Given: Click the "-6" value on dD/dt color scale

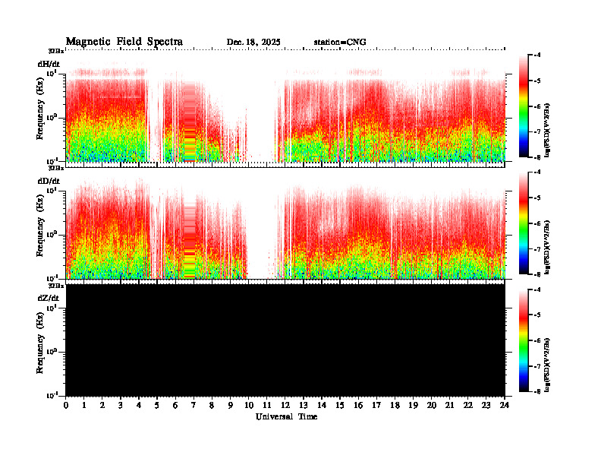Looking at the screenshot, I should (538, 223).
